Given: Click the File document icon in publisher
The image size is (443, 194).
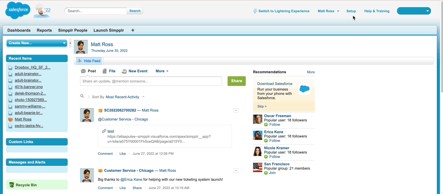Looking at the screenshot, I should click(x=105, y=71).
